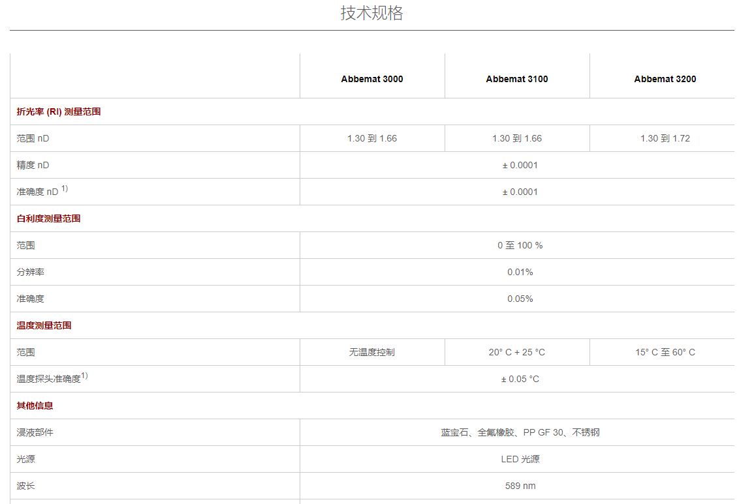This screenshot has width=739, height=504.
Task: Click the 范围 nD row label
Action: click(33, 138)
